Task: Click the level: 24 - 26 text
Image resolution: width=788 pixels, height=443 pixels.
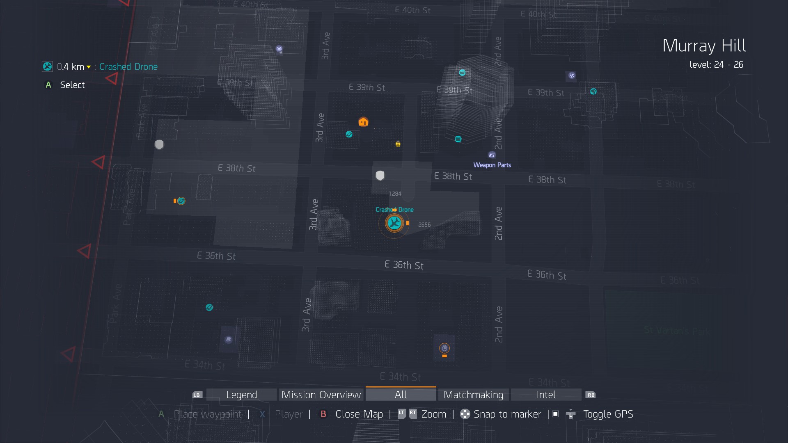Action: [716, 64]
